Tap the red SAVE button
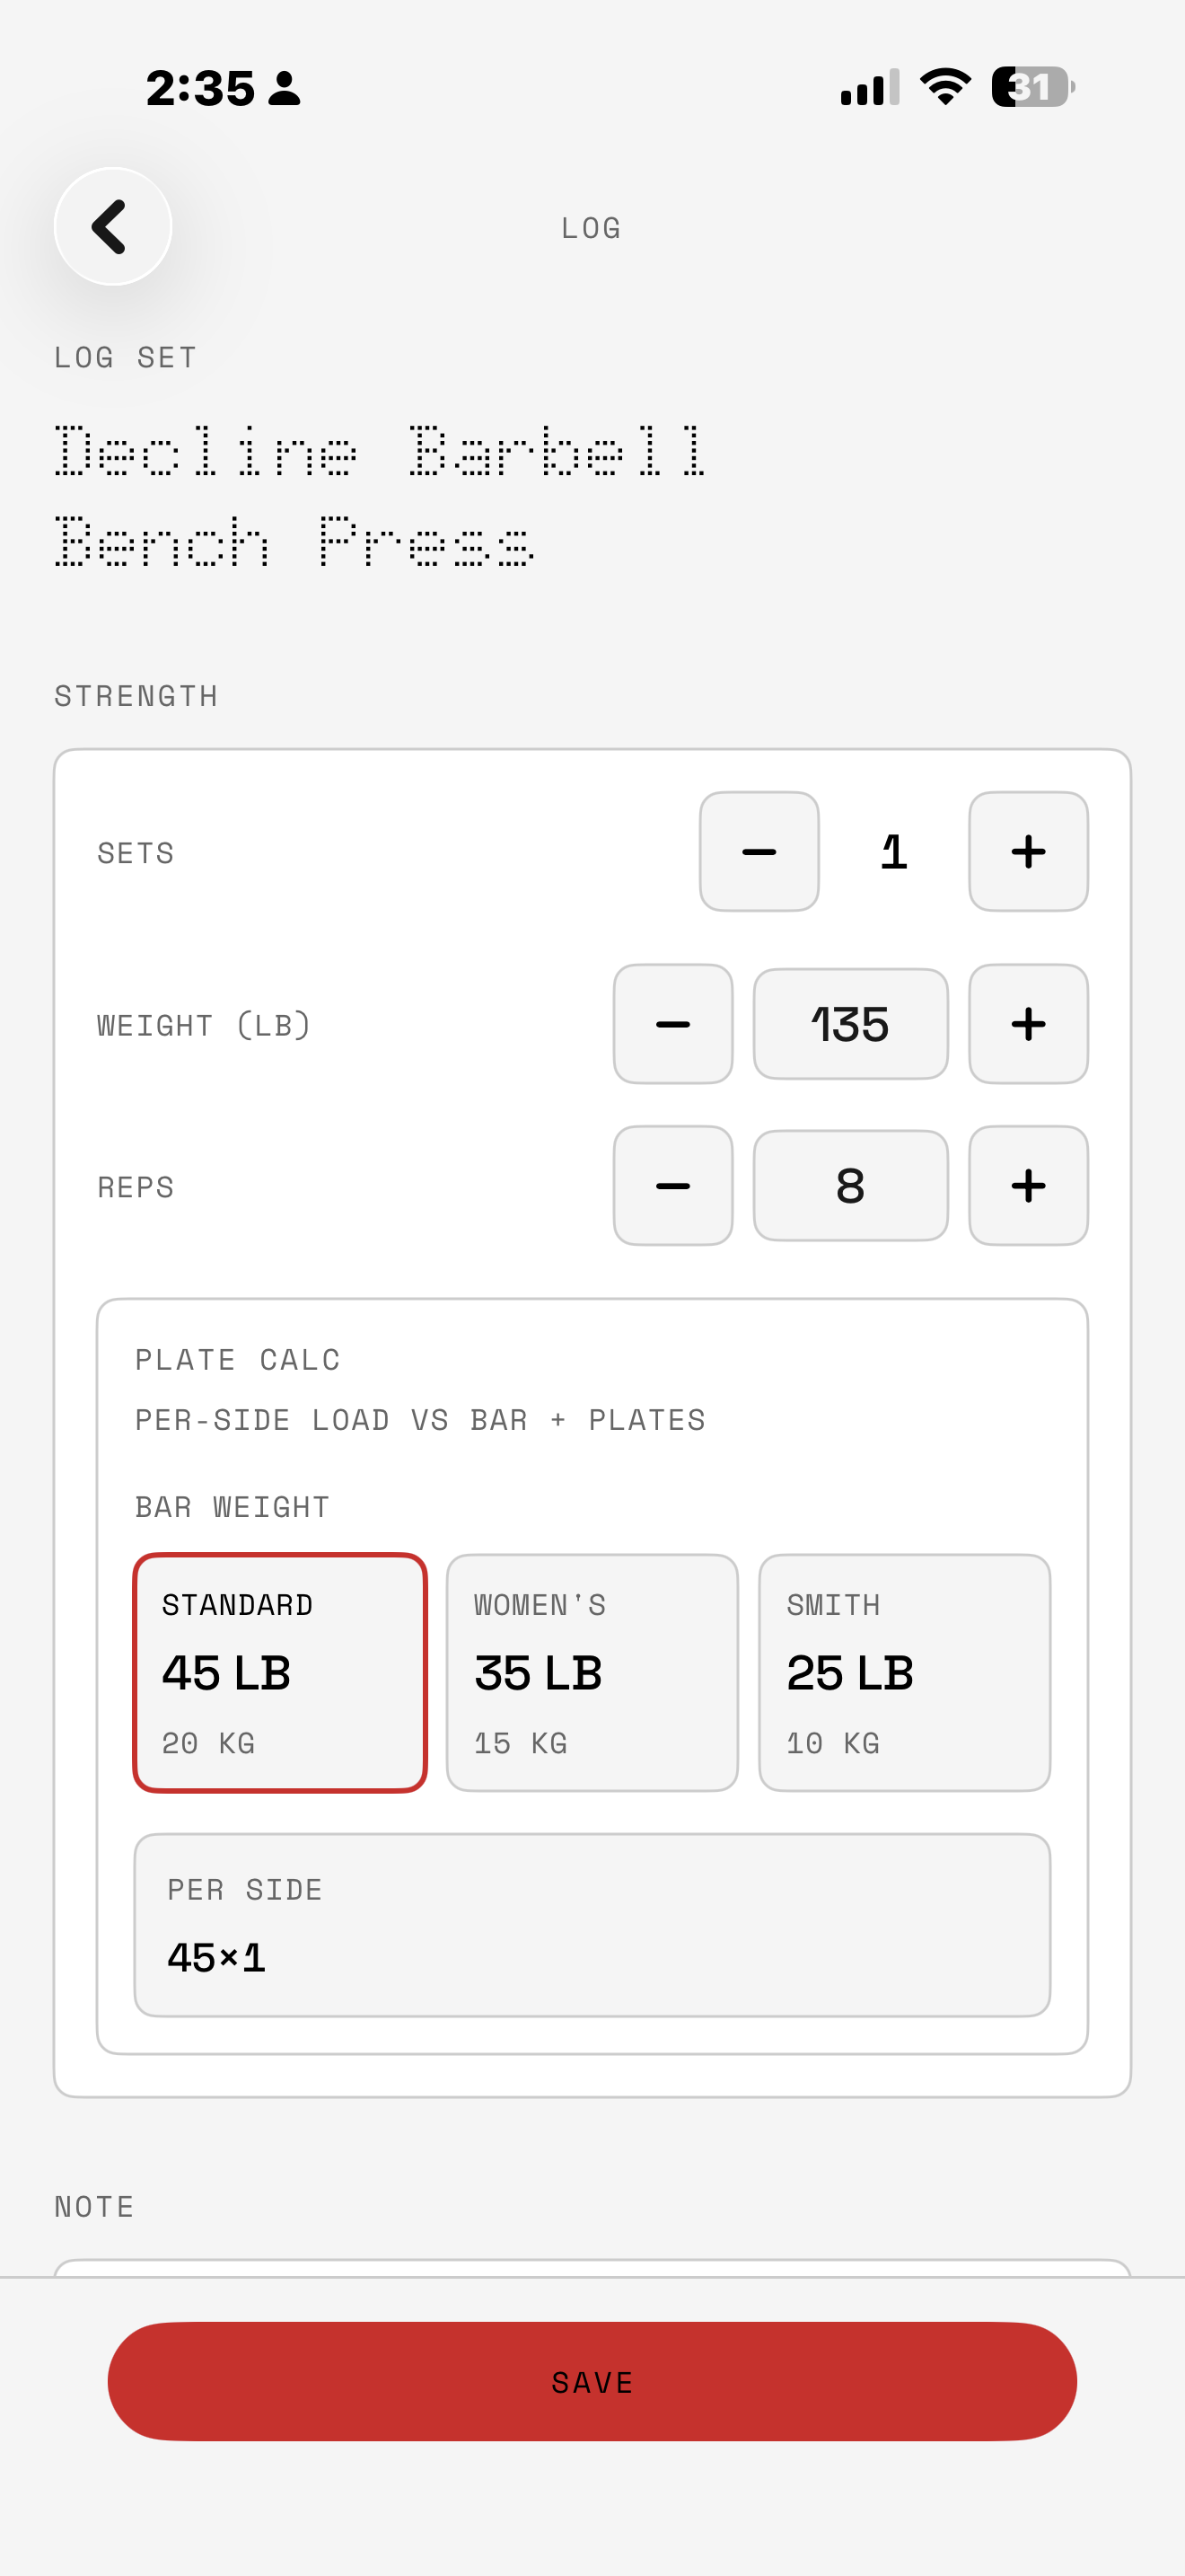 pos(592,2381)
